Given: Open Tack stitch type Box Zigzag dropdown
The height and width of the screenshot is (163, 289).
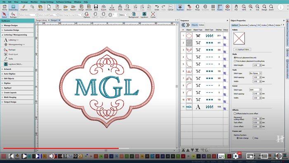Looking at the screenshot, I should tap(256, 73).
